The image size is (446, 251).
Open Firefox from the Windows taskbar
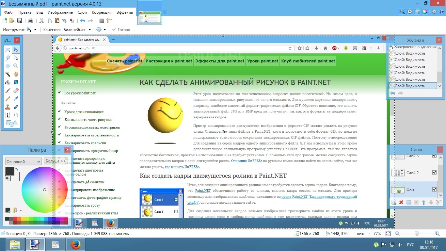(x=76, y=244)
